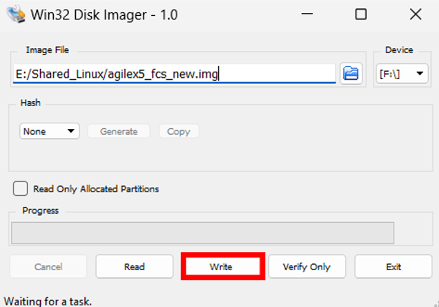Screen dimensions: 439x307
Task: Maximize the Win32 Disk Imager window
Action: tap(361, 14)
